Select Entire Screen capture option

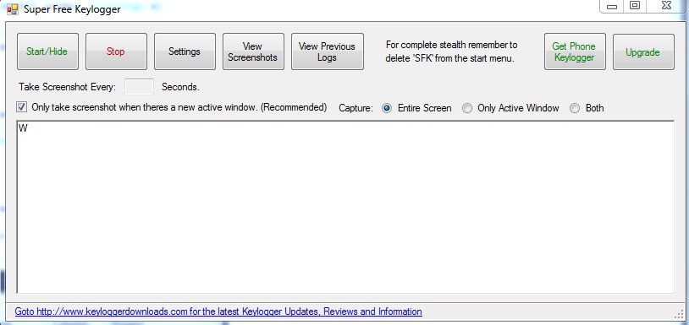387,108
